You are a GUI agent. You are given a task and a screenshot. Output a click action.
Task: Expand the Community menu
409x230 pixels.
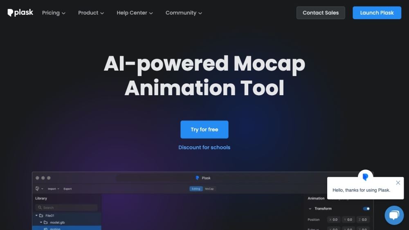click(x=184, y=13)
